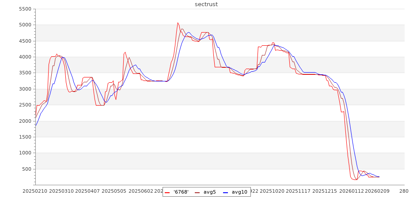
Task: Select the avg10 legend label
Action: click(239, 192)
